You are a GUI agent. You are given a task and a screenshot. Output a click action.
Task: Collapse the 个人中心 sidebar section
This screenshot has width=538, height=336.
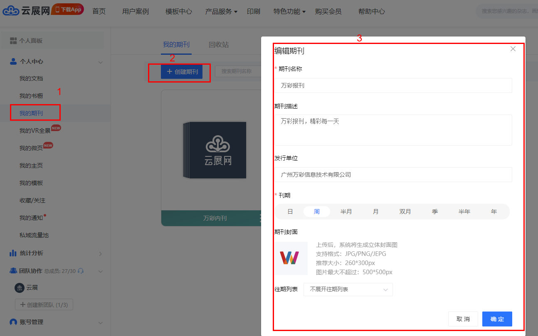pos(100,62)
